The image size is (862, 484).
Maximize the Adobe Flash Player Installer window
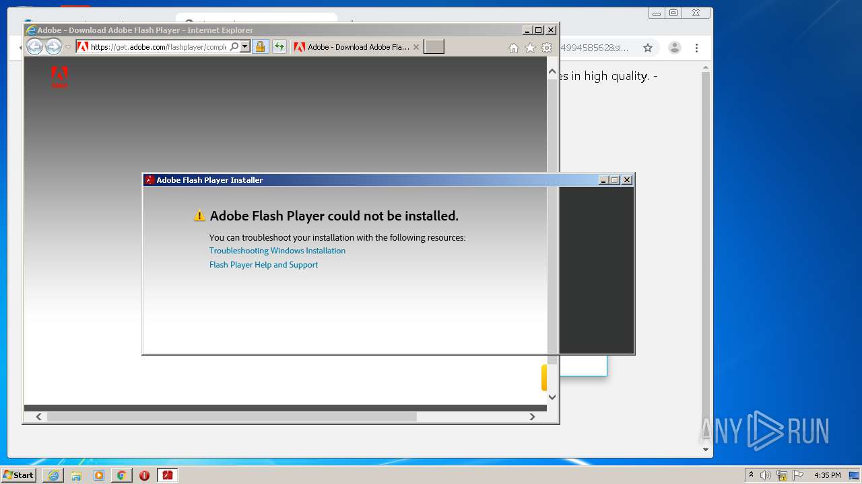tap(615, 180)
